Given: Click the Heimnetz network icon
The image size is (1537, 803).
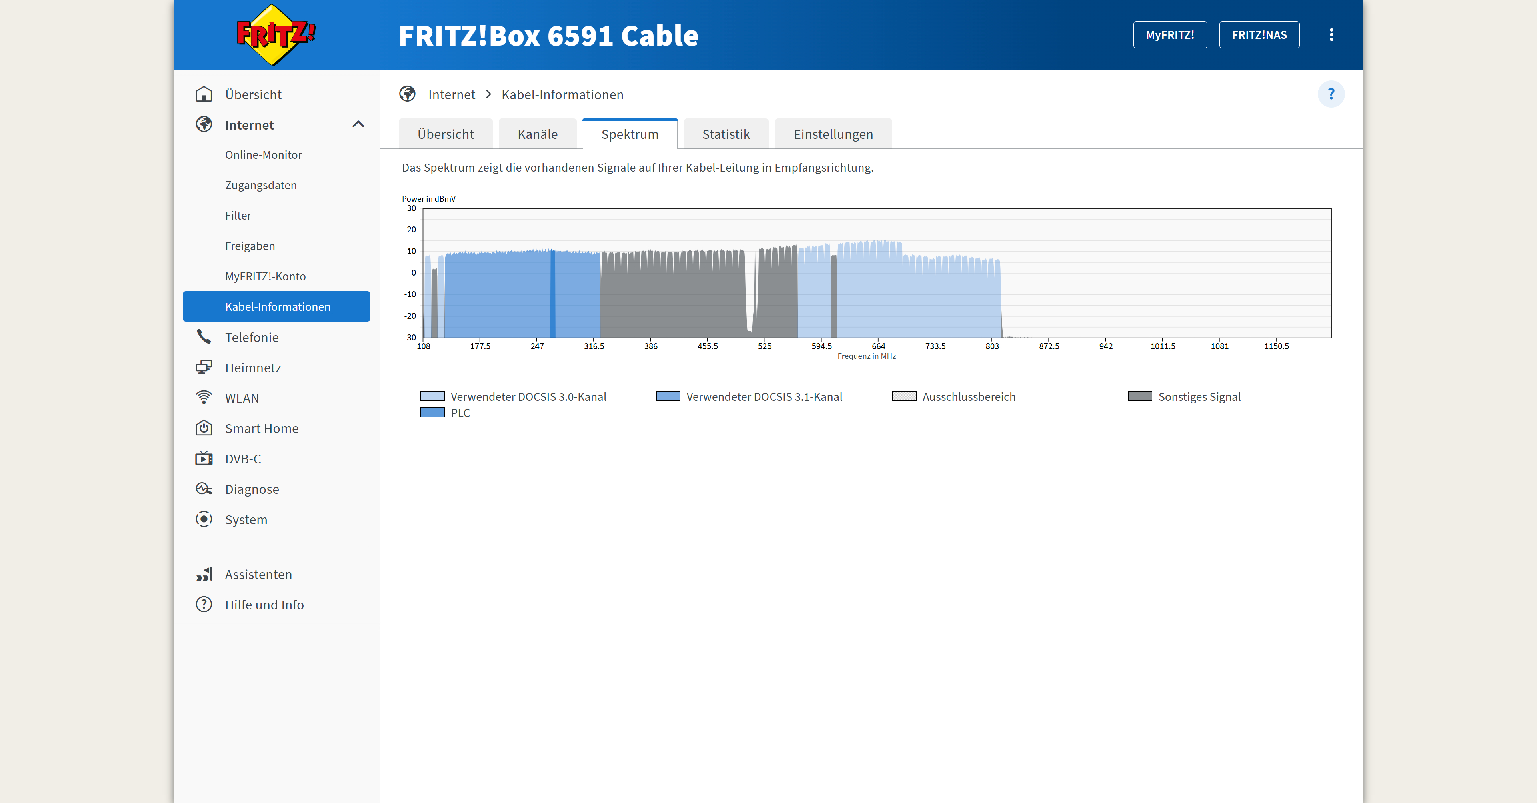Looking at the screenshot, I should 204,368.
